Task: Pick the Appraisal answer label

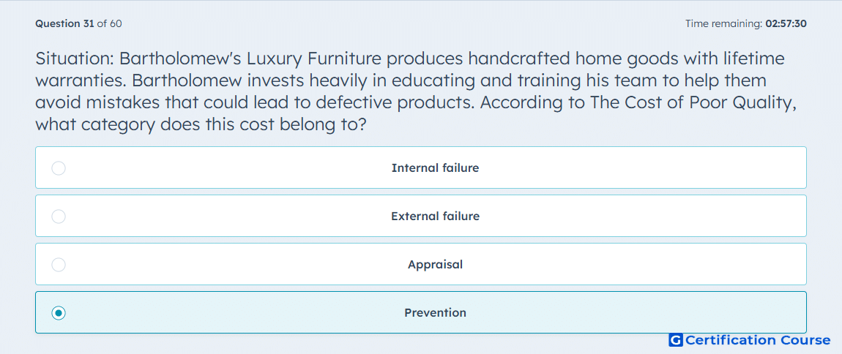Action: click(x=435, y=265)
